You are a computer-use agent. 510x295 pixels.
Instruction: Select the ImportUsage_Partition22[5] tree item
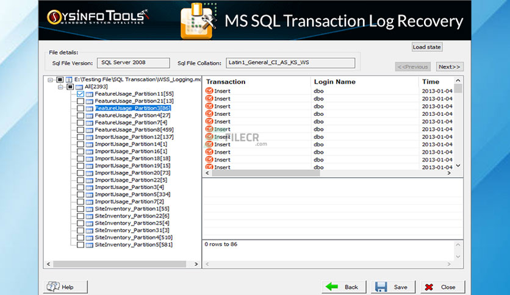(x=131, y=180)
